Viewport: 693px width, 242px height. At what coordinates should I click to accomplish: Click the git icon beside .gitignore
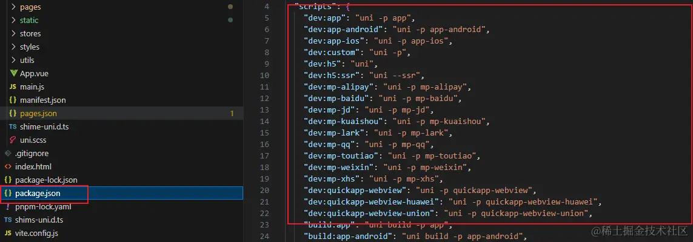pyautogui.click(x=8, y=154)
